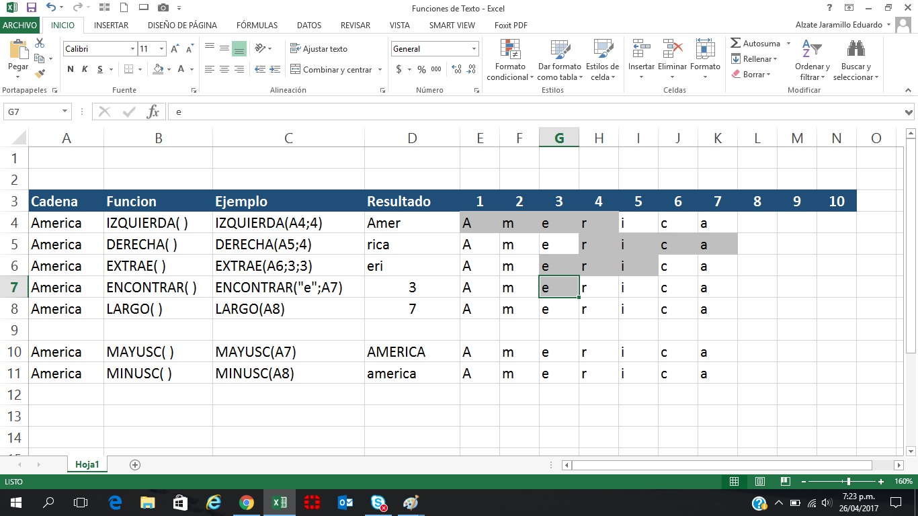This screenshot has height=516, width=918.
Task: Open the ARCHIVO menu
Action: click(x=20, y=25)
